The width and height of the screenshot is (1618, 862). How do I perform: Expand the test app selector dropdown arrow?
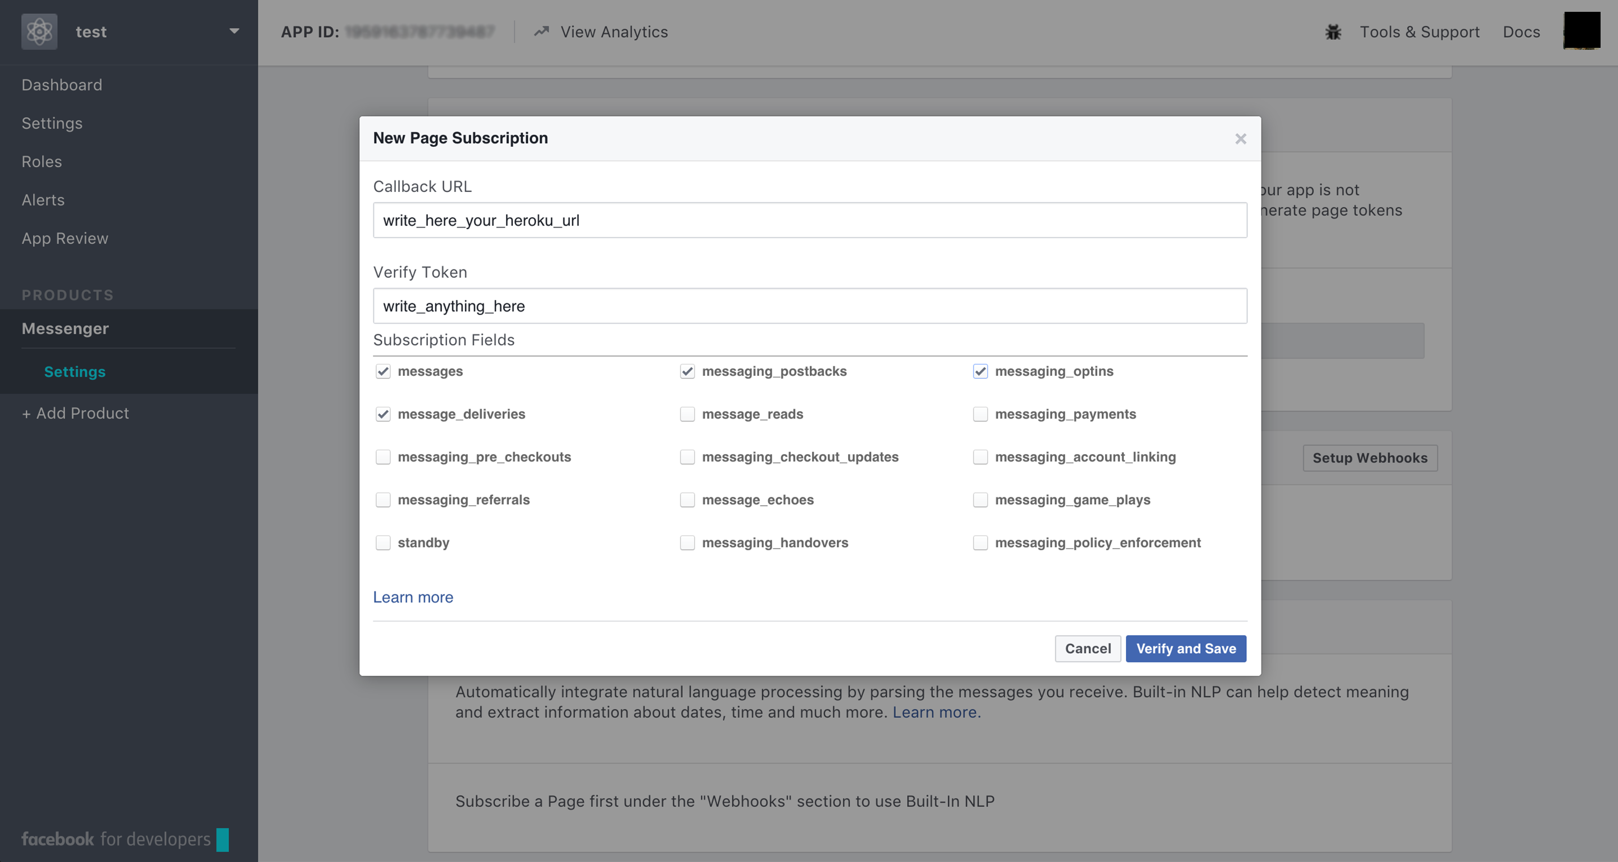235,31
